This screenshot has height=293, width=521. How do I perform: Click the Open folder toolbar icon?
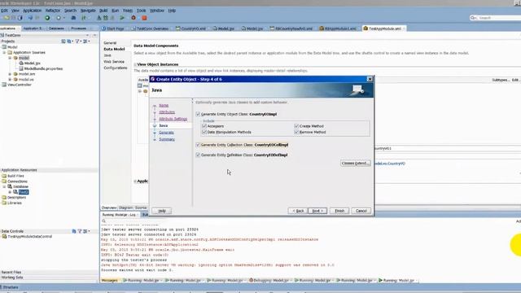[x=7, y=18]
